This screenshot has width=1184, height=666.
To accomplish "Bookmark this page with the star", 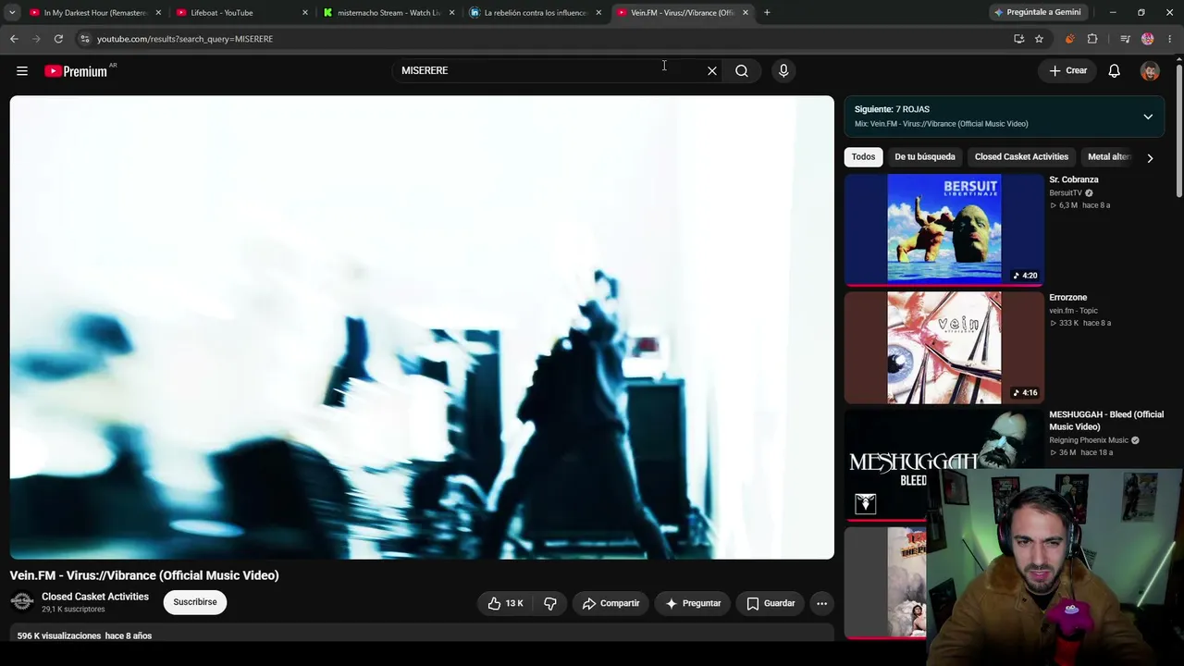I will 1039,39.
